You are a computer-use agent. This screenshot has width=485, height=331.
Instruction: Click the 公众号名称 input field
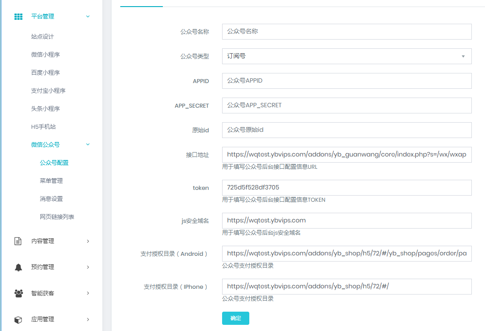[x=346, y=32]
